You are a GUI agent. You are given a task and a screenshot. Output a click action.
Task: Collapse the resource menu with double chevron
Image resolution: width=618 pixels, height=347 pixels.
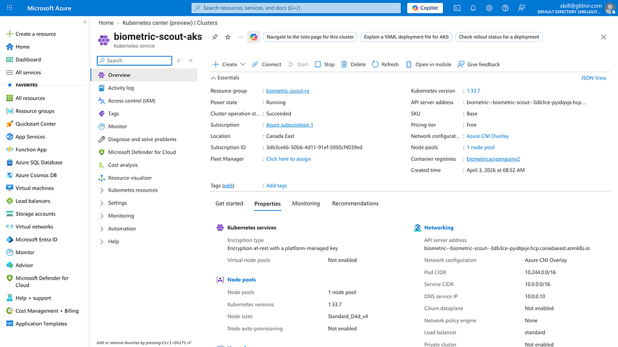(191, 61)
